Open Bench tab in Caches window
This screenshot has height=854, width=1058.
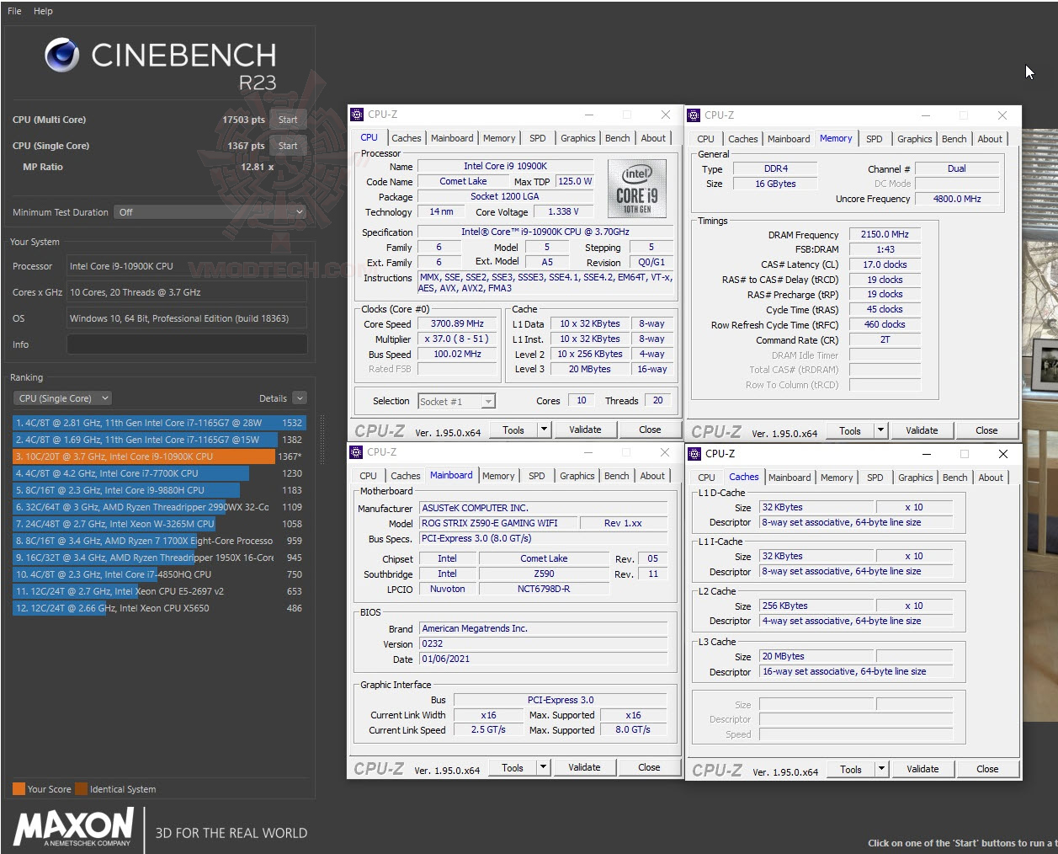pyautogui.click(x=955, y=478)
